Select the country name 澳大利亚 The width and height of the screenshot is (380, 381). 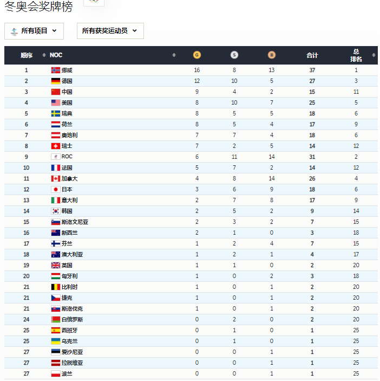72,254
